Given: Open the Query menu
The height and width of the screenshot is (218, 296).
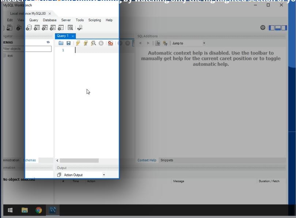Looking at the screenshot, I should click(x=34, y=20).
